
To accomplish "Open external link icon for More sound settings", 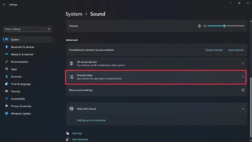I will coord(243,90).
